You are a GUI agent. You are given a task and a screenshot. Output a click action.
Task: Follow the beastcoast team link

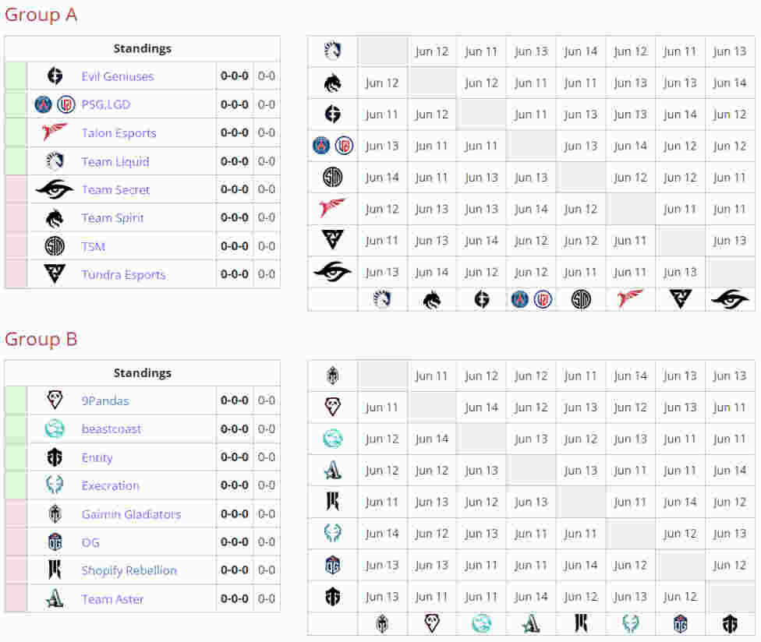[111, 429]
